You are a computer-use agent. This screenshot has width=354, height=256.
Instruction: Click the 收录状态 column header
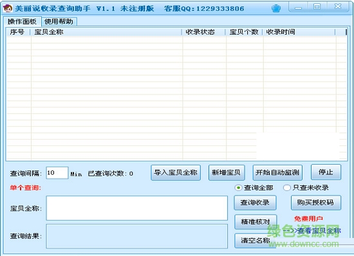click(204, 32)
